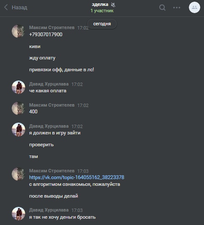Open the vk.com topic link

click(77, 177)
